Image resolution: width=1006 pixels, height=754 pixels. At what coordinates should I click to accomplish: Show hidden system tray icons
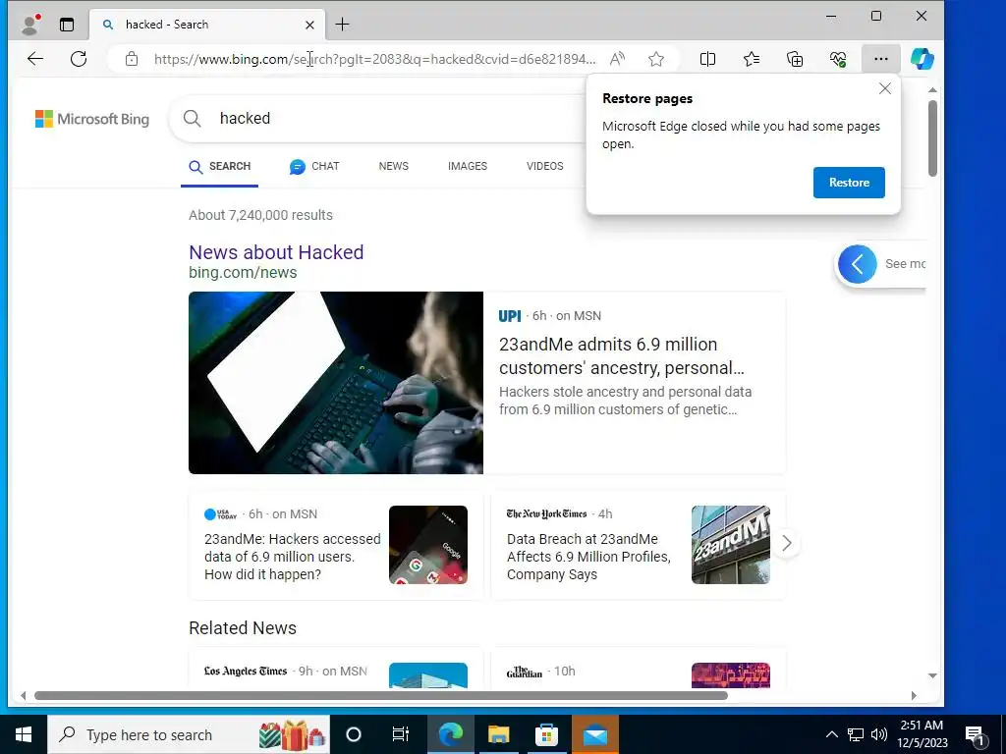pyautogui.click(x=831, y=734)
